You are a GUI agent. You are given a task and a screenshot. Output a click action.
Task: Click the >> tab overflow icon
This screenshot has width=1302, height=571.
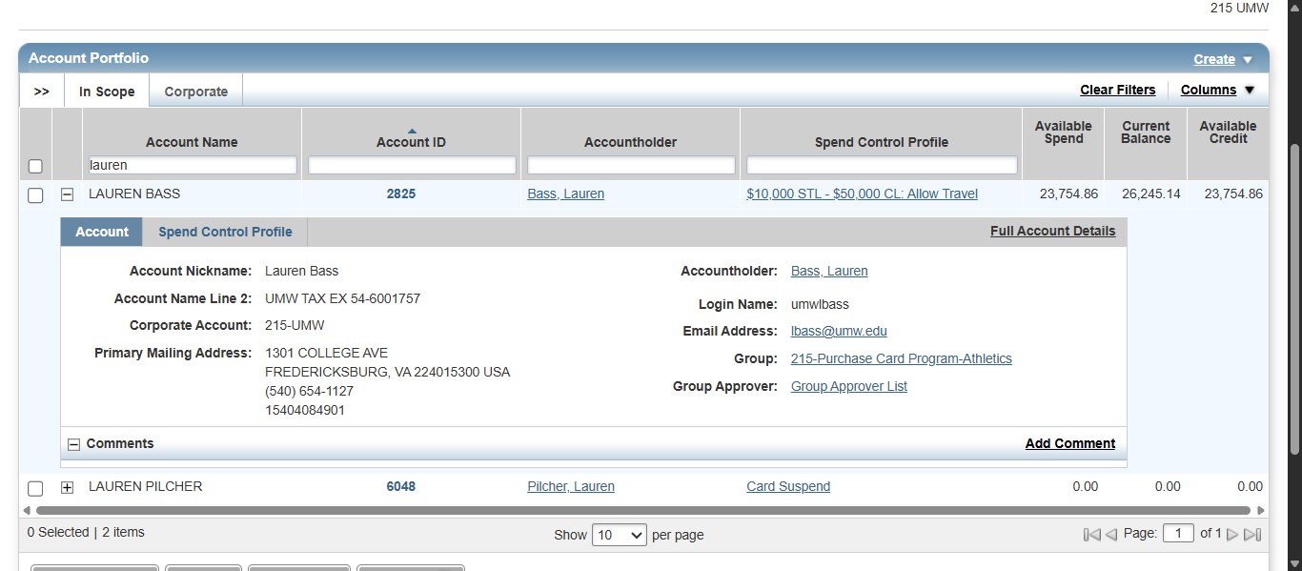click(41, 91)
